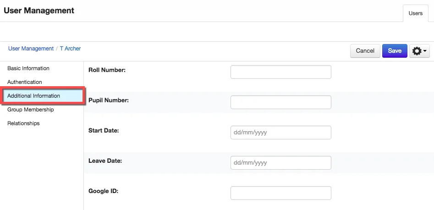434x210 pixels.
Task: Focus the Roll Number text field
Action: tap(280, 72)
